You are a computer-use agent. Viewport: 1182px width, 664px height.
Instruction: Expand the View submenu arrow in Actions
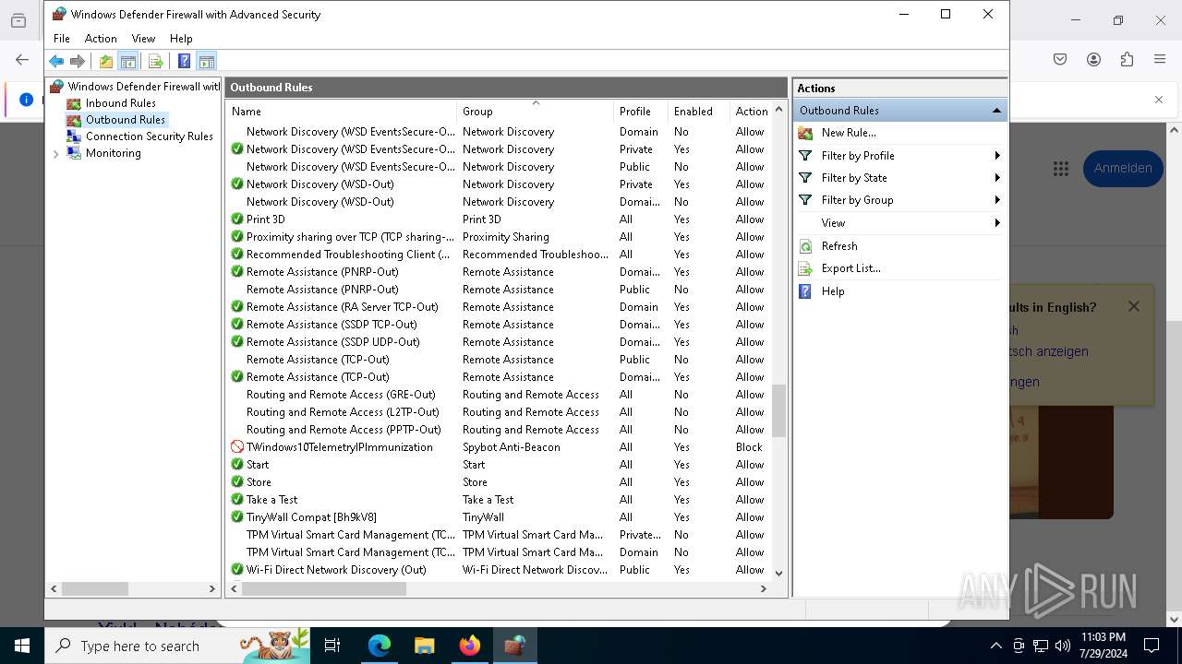pos(997,223)
